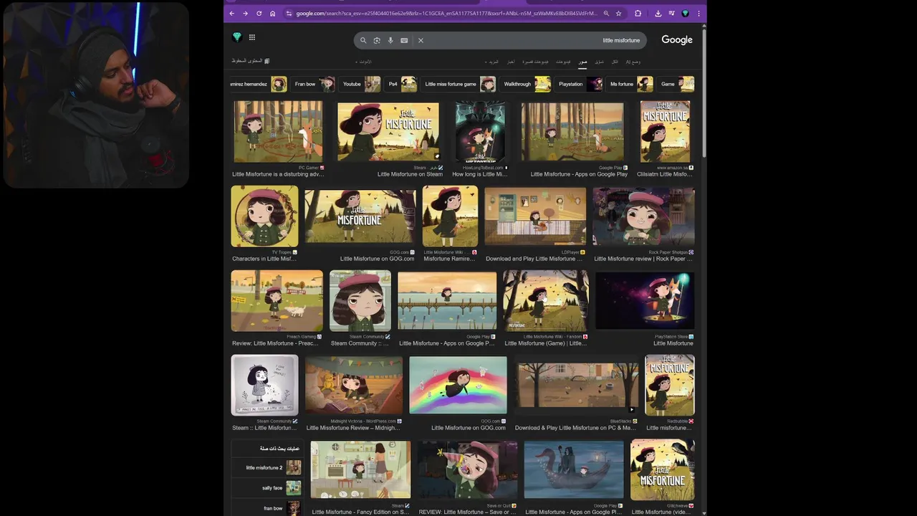
Task: Open the browser home page
Action: (272, 13)
